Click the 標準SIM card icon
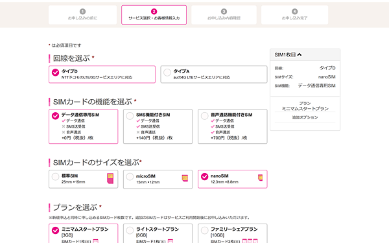This screenshot has width=389, height=243. pos(110,179)
